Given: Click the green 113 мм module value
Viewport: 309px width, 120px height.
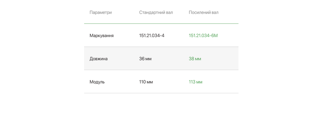Looking at the screenshot, I should pyautogui.click(x=195, y=82).
